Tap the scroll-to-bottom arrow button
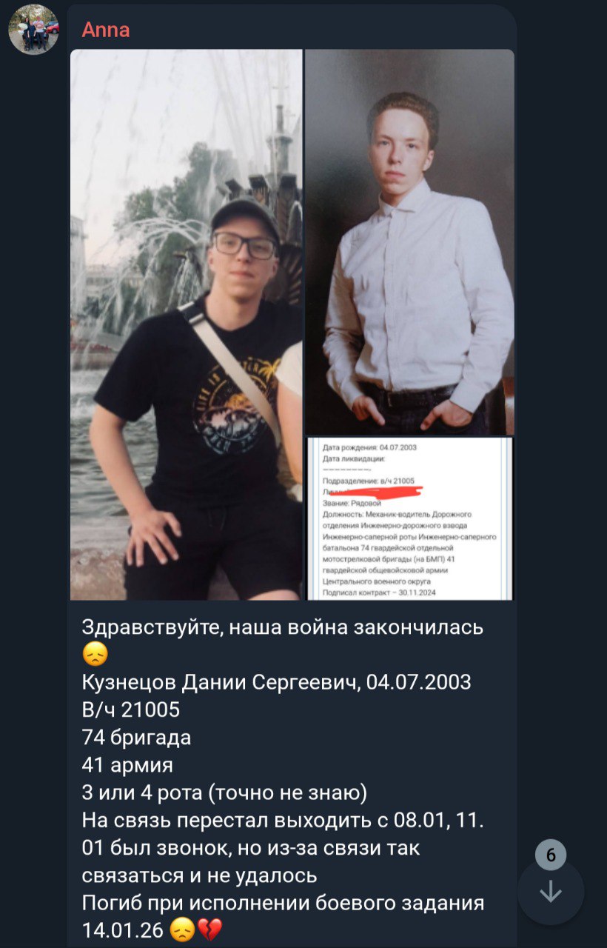The width and height of the screenshot is (607, 948). pos(551,892)
